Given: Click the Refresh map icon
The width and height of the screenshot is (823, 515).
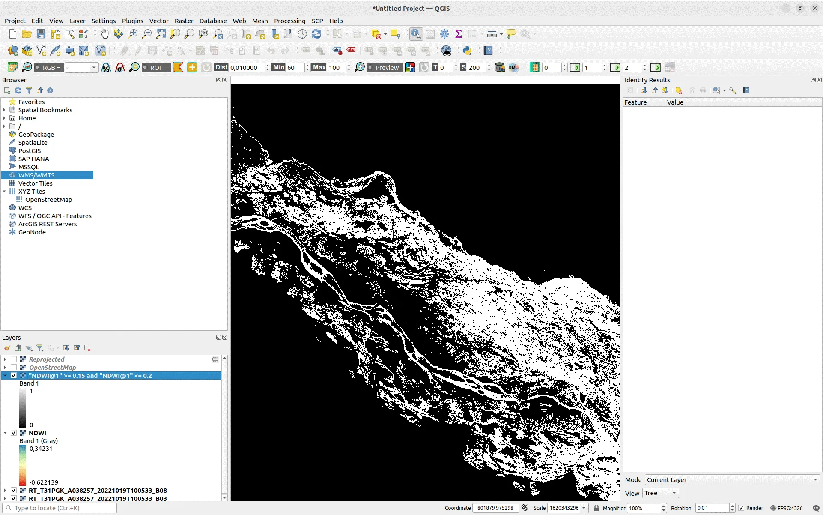Looking at the screenshot, I should [316, 34].
